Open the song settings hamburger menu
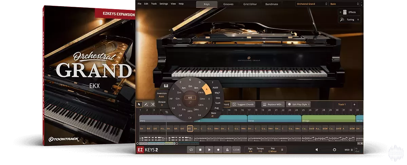 (x=282, y=149)
